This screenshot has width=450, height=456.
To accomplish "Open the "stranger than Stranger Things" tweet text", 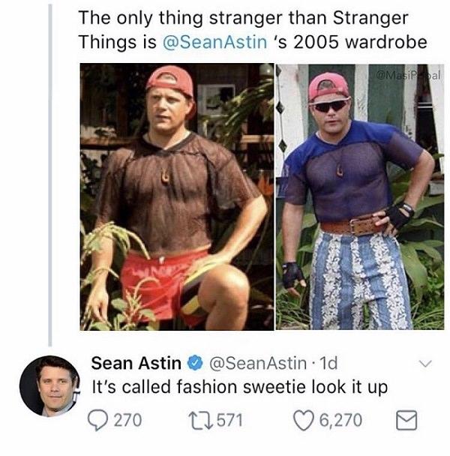I will point(243,18).
